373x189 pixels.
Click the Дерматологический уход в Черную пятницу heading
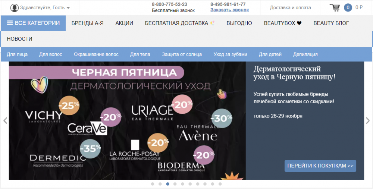click(x=295, y=73)
